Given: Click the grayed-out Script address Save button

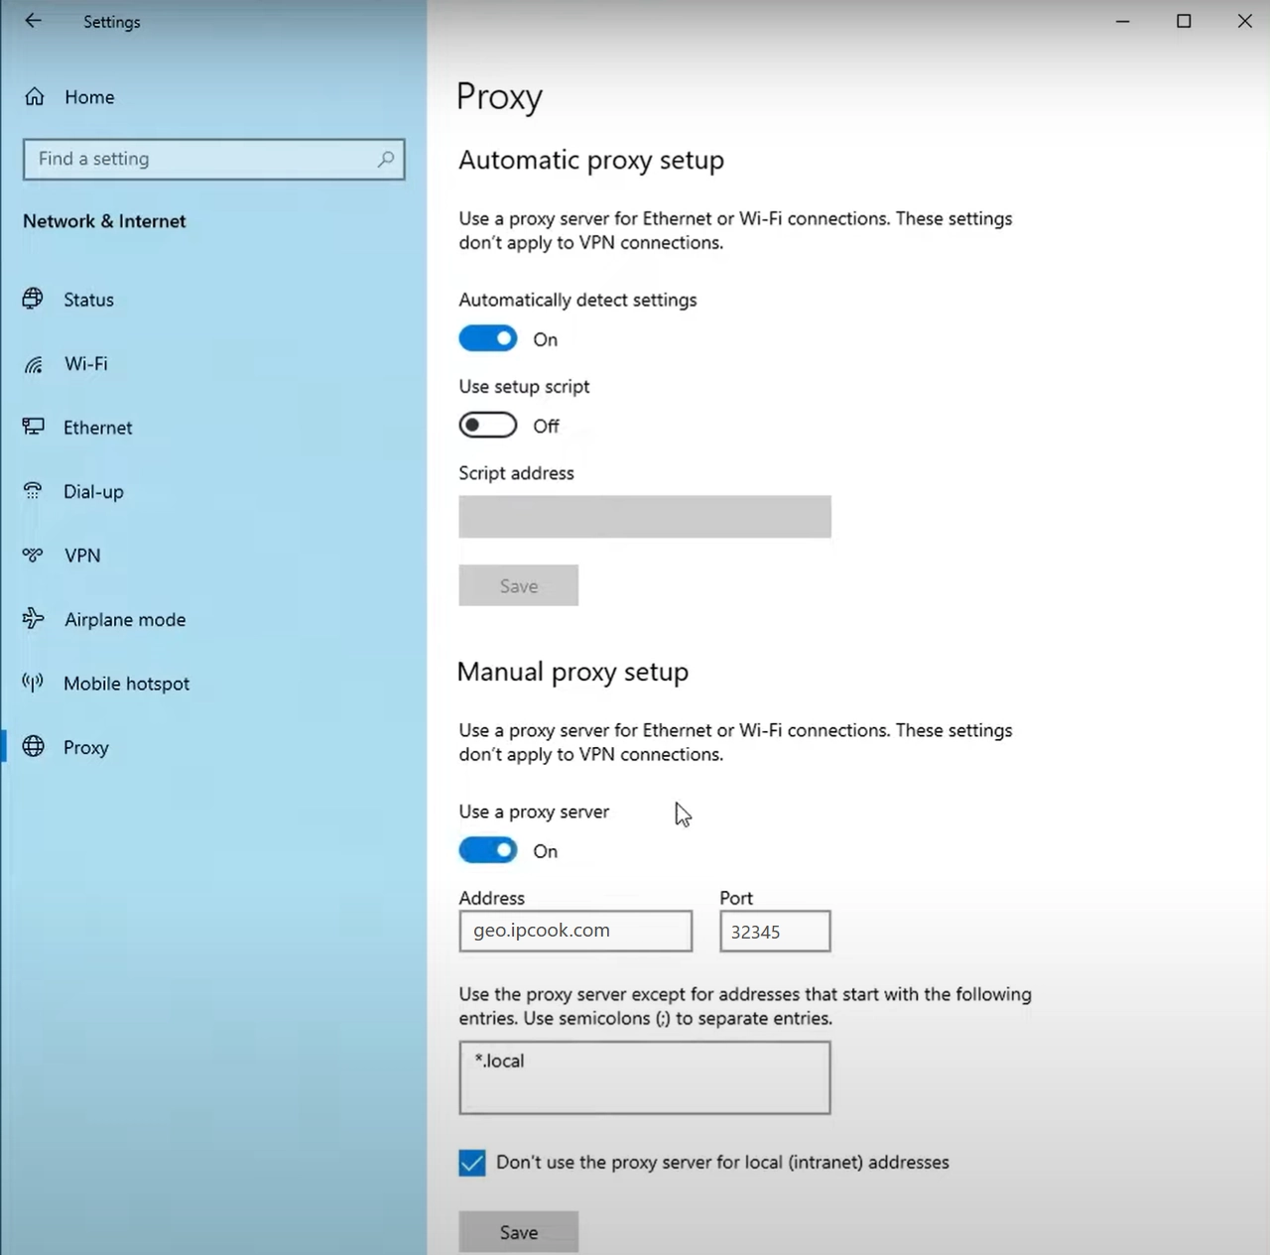Looking at the screenshot, I should point(518,585).
